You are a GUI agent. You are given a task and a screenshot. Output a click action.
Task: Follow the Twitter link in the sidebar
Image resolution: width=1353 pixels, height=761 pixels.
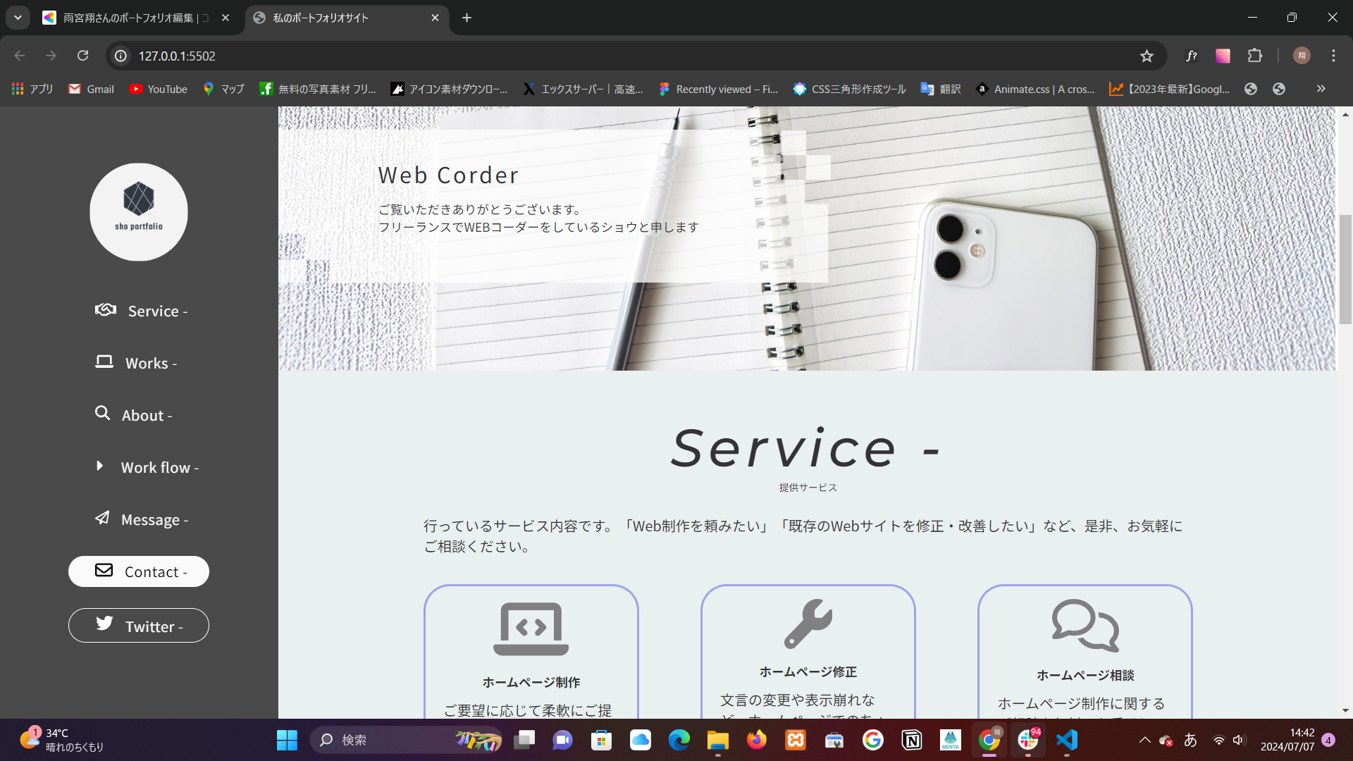pyautogui.click(x=138, y=625)
